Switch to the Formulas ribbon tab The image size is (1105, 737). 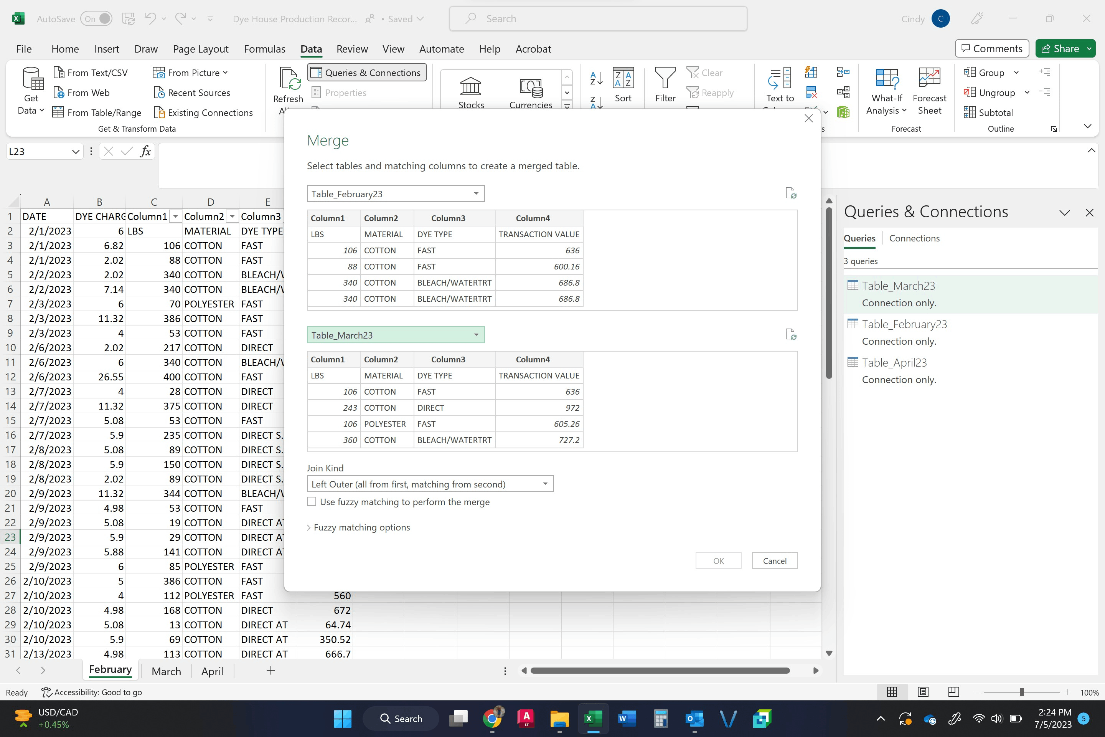click(264, 49)
